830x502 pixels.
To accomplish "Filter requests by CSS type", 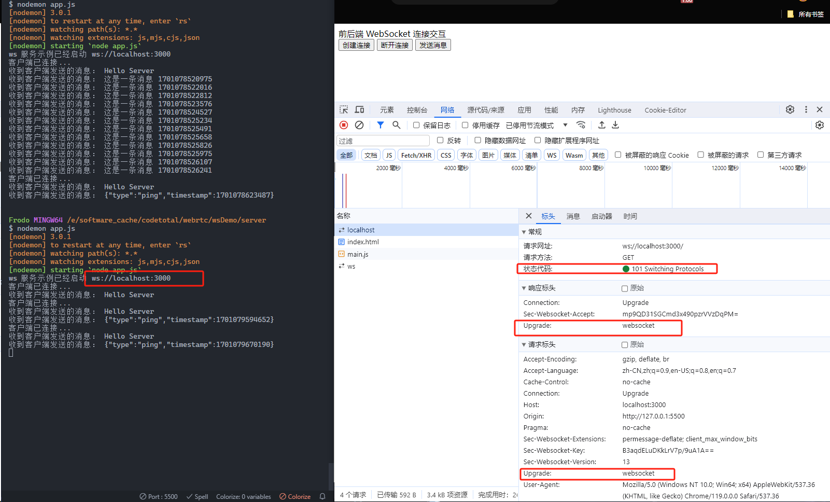I will (x=446, y=155).
